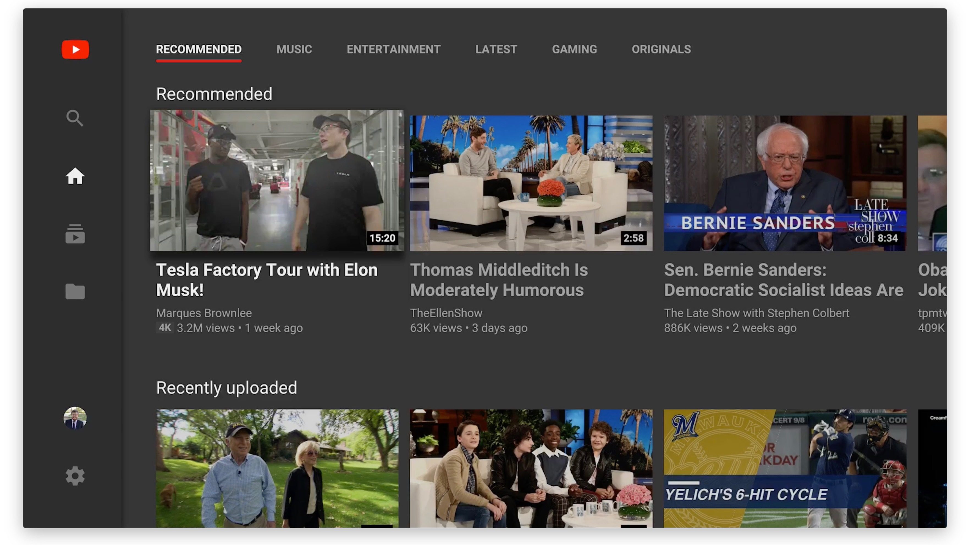Switch to the Entertainment tab
Image resolution: width=970 pixels, height=545 pixels.
[393, 49]
